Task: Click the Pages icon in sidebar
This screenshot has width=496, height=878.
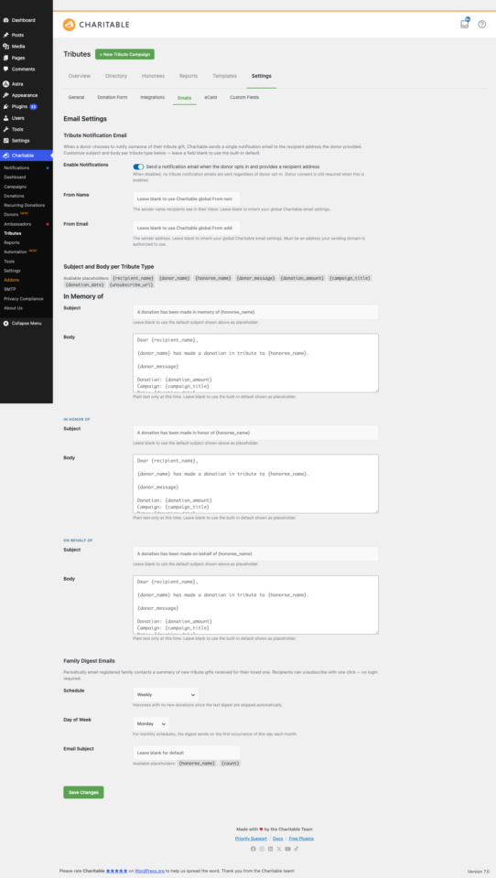Action: tap(5, 58)
